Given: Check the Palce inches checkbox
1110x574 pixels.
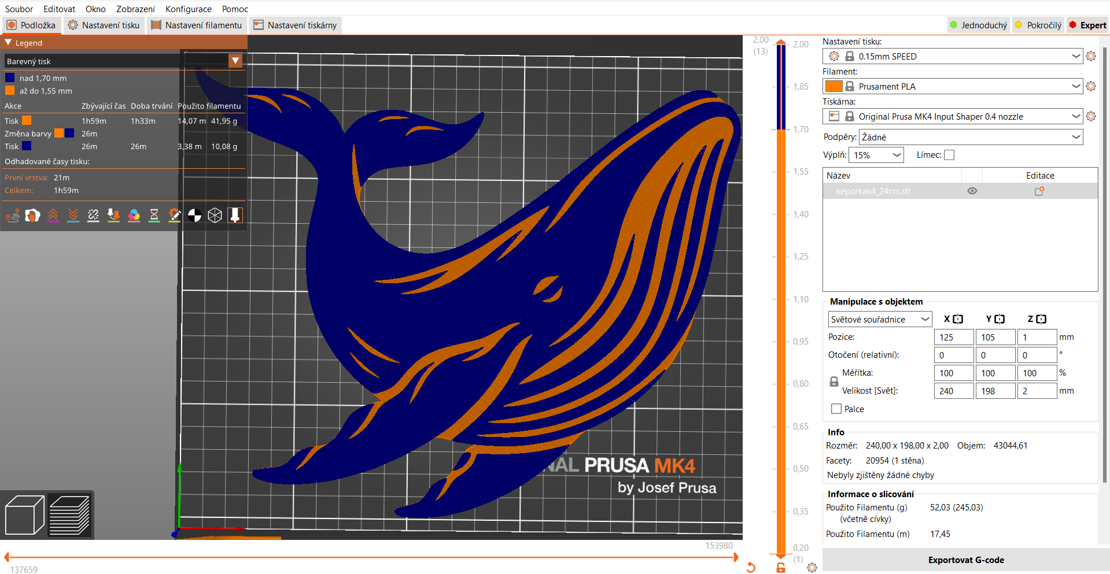Looking at the screenshot, I should click(x=836, y=409).
